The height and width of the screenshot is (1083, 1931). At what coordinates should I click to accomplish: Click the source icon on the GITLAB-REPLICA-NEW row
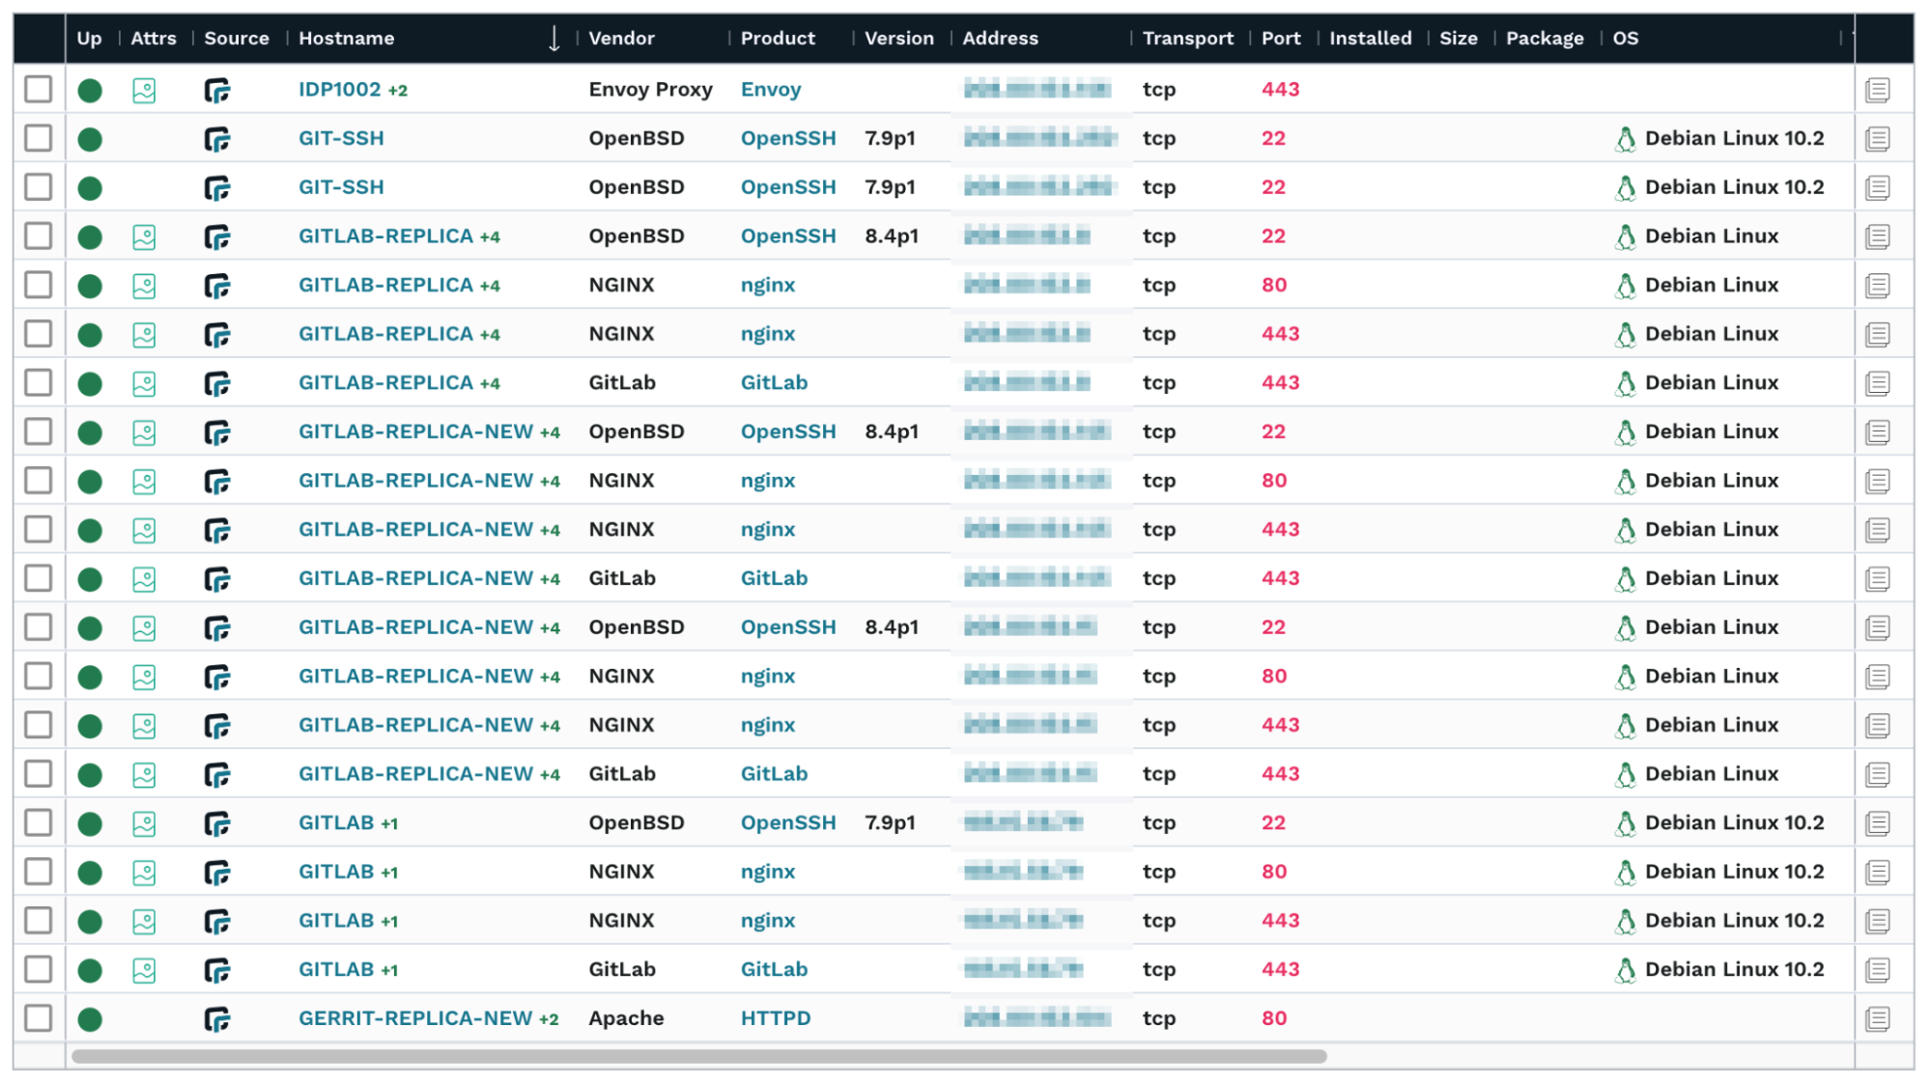pos(220,431)
